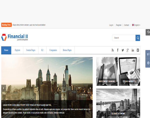Image resolution: width=150 pixels, height=118 pixels.
Task: Select the Companies menu item
Action: click(53, 50)
